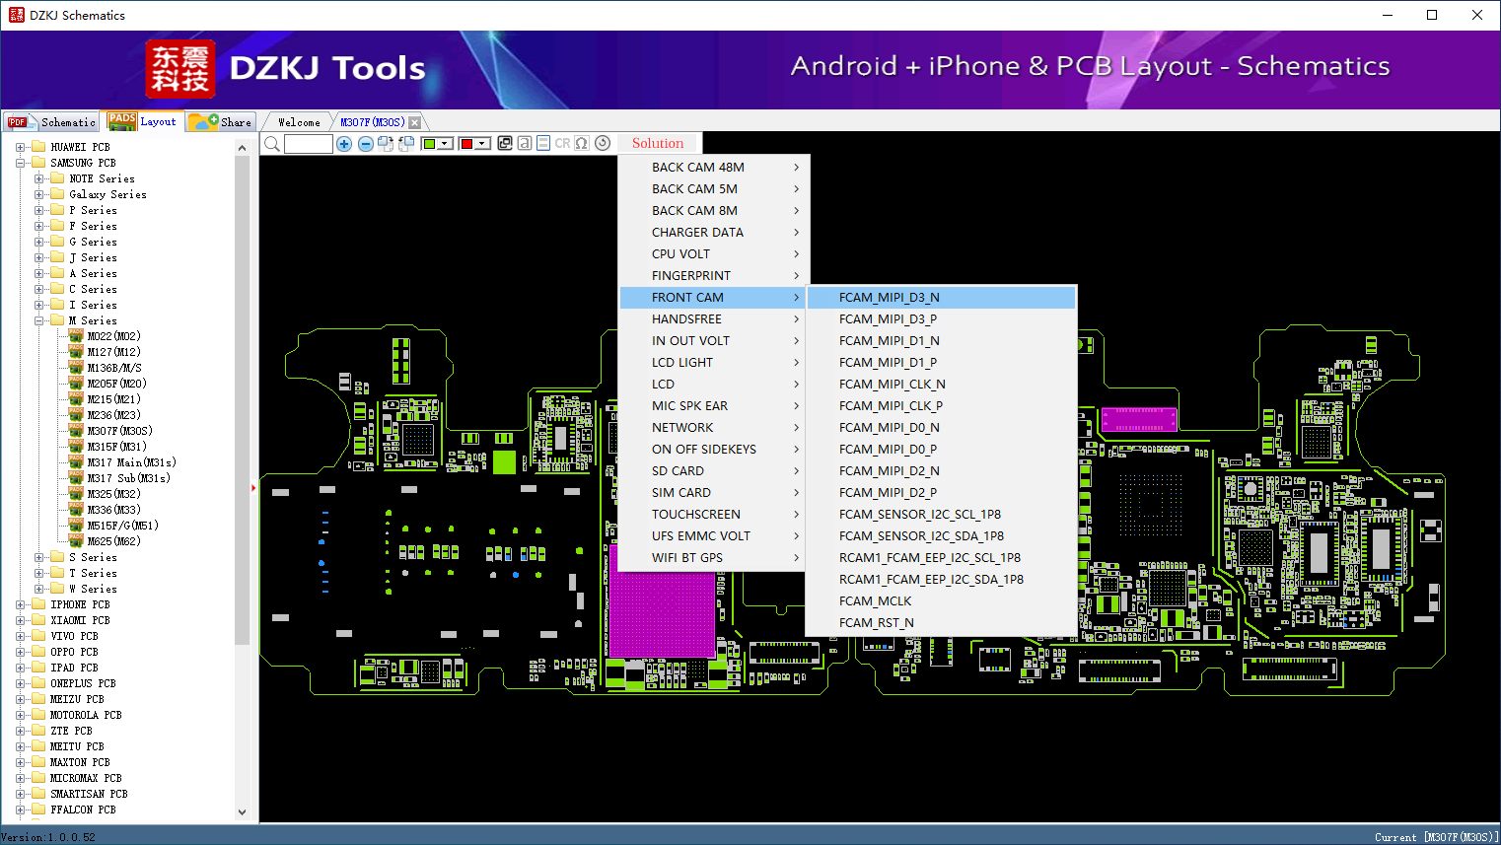Viewport: 1501px width, 845px height.
Task: Click the folder icon beside Galaxy Series
Action: click(57, 194)
